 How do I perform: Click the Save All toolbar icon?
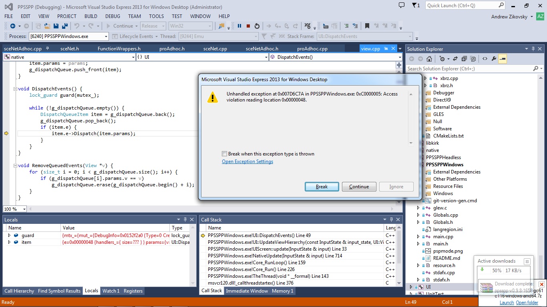click(64, 26)
